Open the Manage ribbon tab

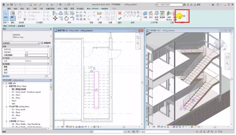tap(72, 9)
